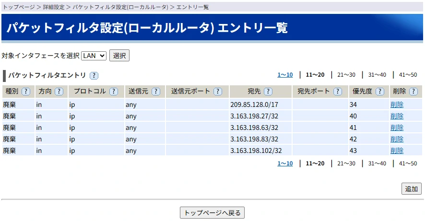Show help for プロトコル column
425x221 pixels.
coord(114,92)
